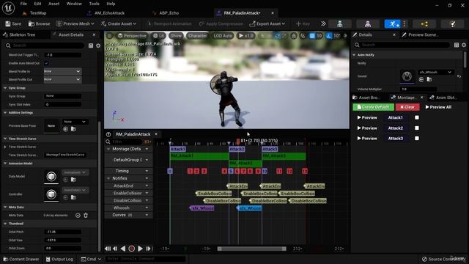The height and width of the screenshot is (264, 469).
Task: Switch to the ABP_Echo tab
Action: point(169,13)
